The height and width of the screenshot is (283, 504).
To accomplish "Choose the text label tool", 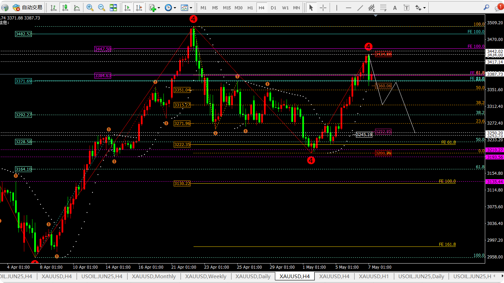I will tap(395, 8).
